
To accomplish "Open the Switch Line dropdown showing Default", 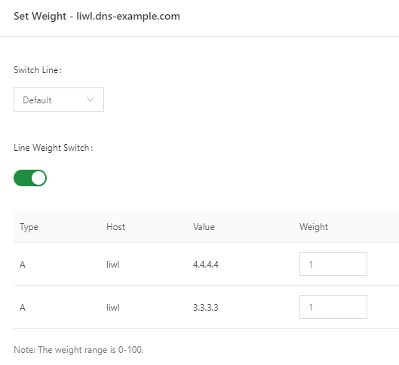I will (59, 100).
